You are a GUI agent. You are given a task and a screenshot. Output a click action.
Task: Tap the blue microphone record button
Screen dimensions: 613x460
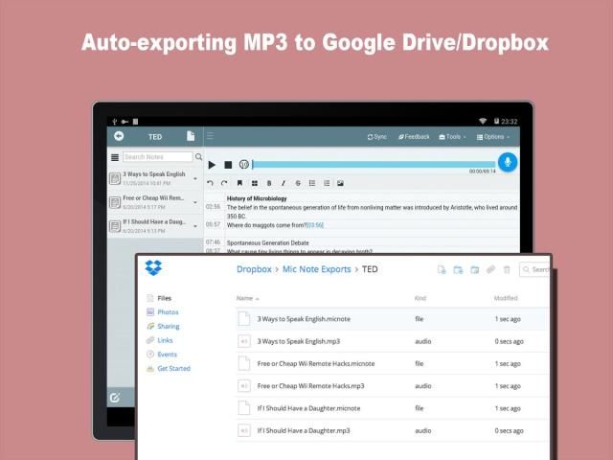tap(506, 163)
